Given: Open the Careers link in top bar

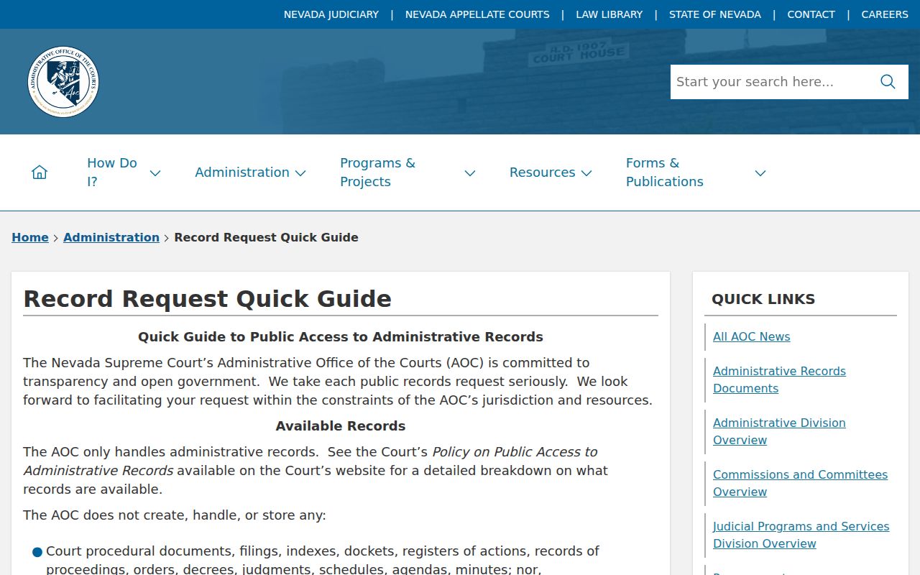Looking at the screenshot, I should point(885,14).
